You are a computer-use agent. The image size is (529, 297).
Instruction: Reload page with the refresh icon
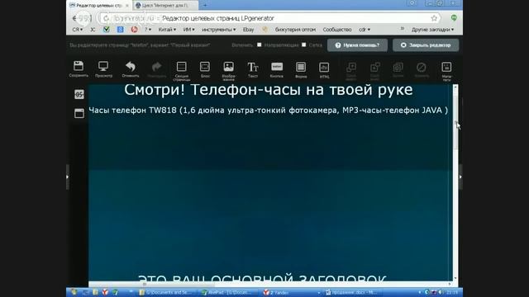coord(106,18)
